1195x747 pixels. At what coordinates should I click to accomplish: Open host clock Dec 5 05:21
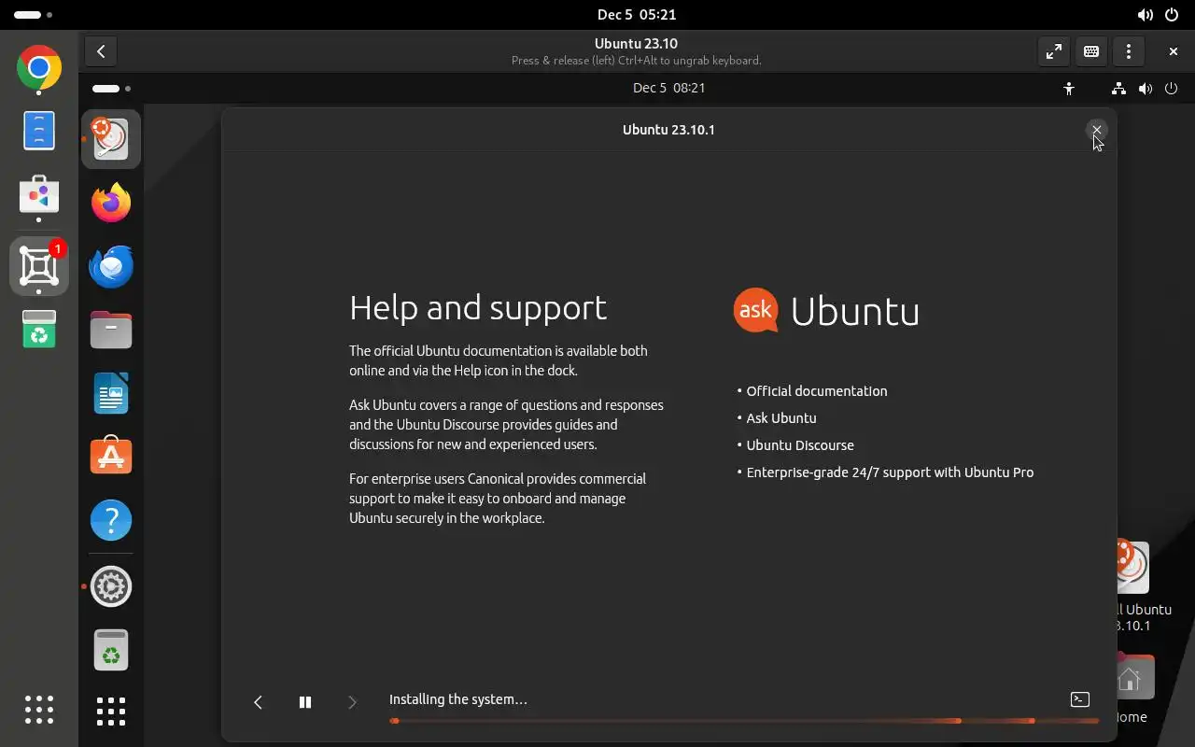[x=637, y=15]
